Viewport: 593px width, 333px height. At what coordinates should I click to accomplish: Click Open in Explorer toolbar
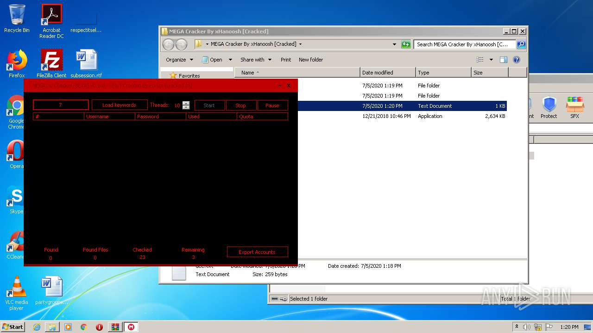pos(212,60)
